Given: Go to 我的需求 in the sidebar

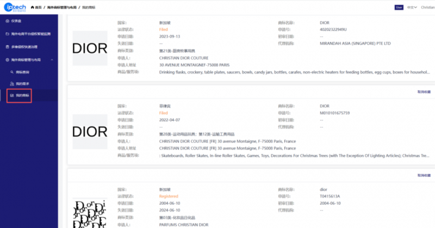Looking at the screenshot, I should coord(23,83).
